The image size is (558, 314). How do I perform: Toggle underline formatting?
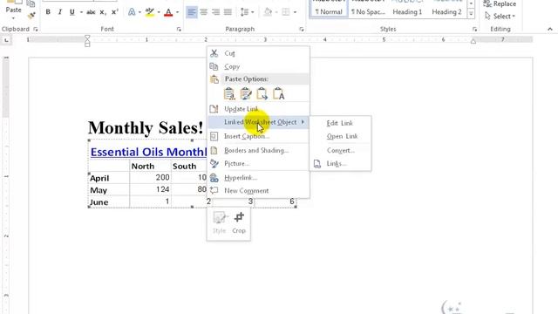coord(72,12)
